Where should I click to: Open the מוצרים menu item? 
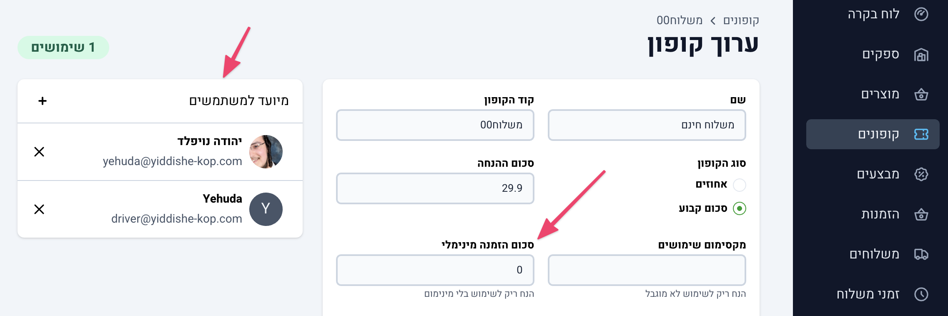coord(880,94)
